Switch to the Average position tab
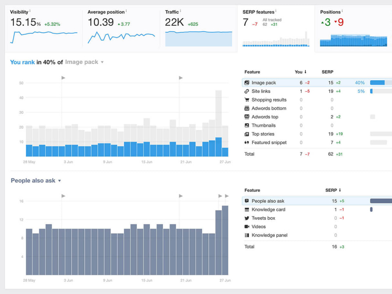 pyautogui.click(x=121, y=29)
